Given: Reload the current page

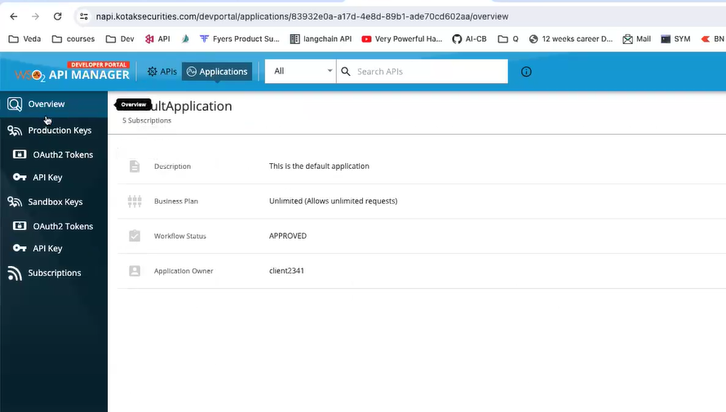Looking at the screenshot, I should point(57,16).
